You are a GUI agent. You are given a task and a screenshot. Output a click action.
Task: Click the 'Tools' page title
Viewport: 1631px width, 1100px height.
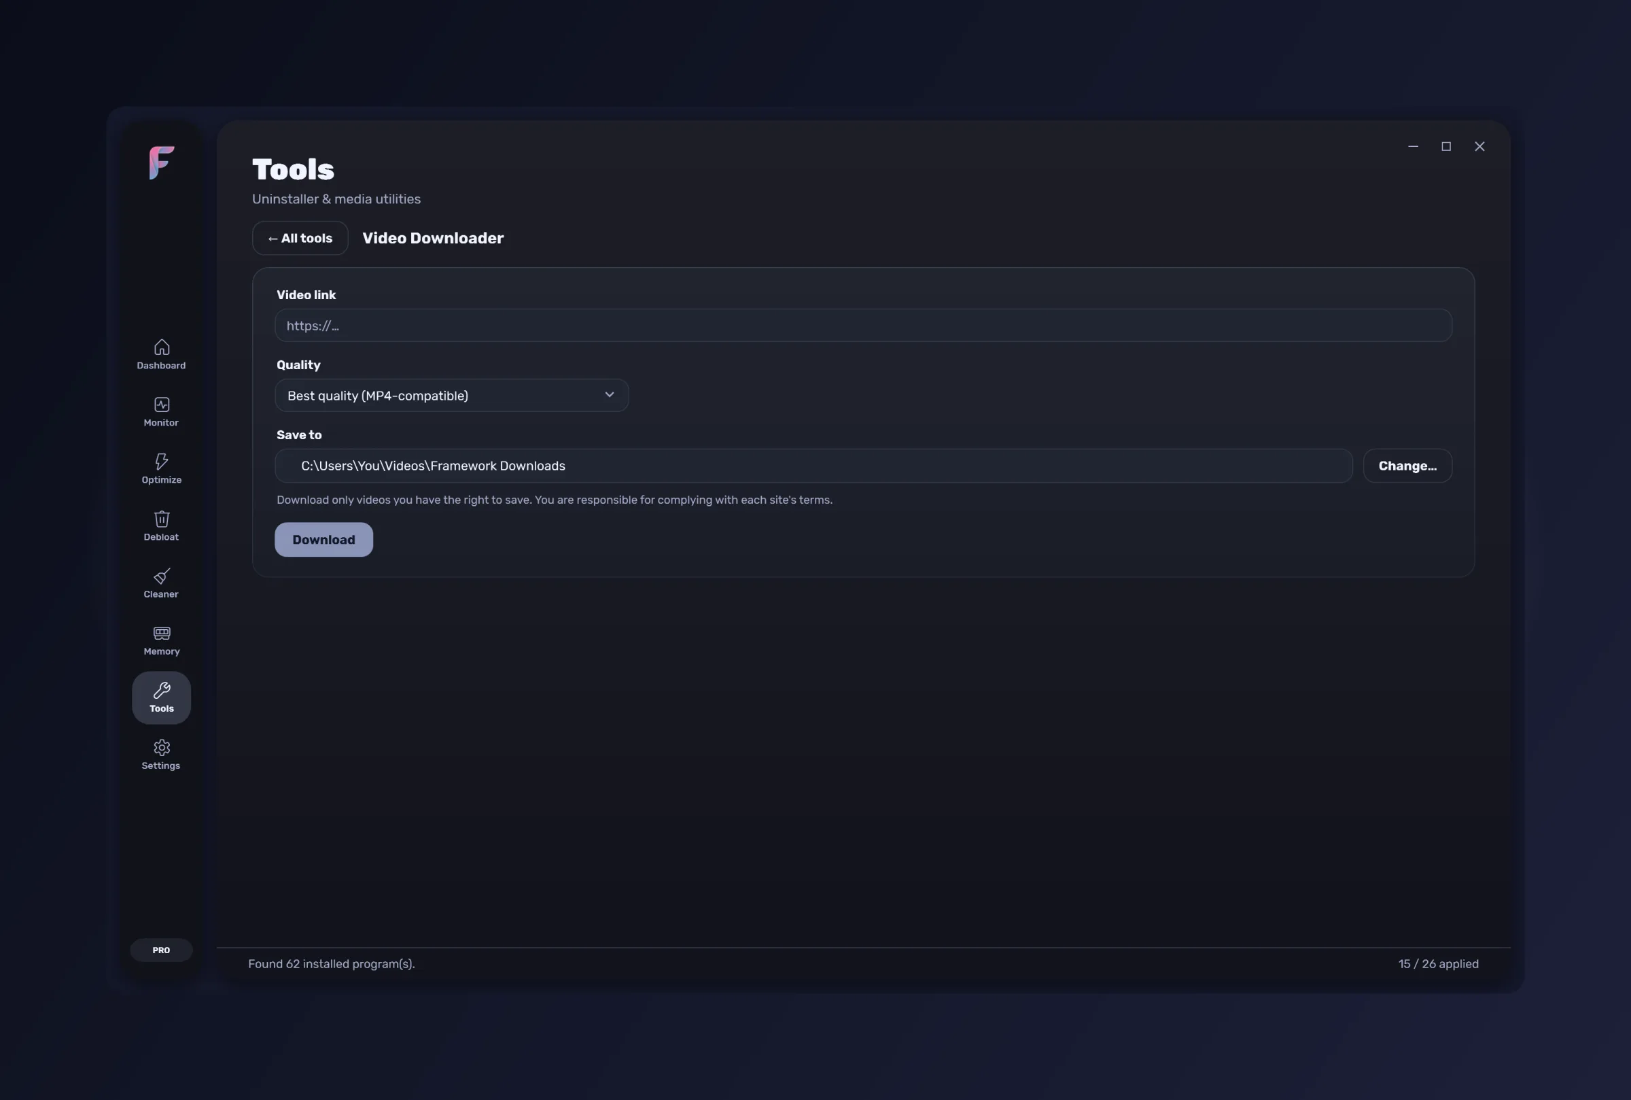coord(293,170)
